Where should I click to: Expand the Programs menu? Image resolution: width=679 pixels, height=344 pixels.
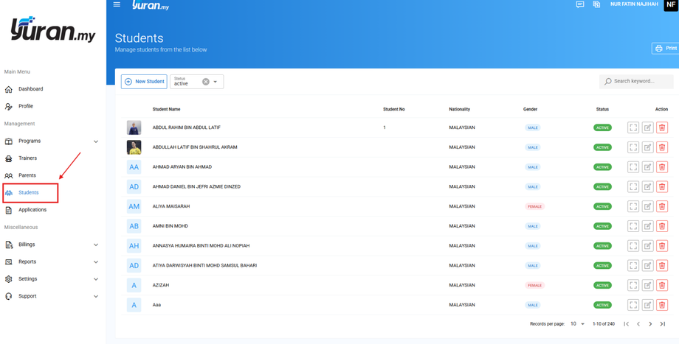96,141
